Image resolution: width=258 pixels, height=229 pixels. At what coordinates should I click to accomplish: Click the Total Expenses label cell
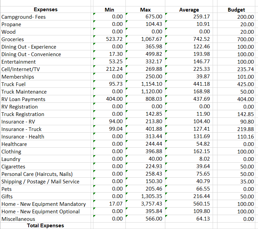pyautogui.click(x=46, y=226)
